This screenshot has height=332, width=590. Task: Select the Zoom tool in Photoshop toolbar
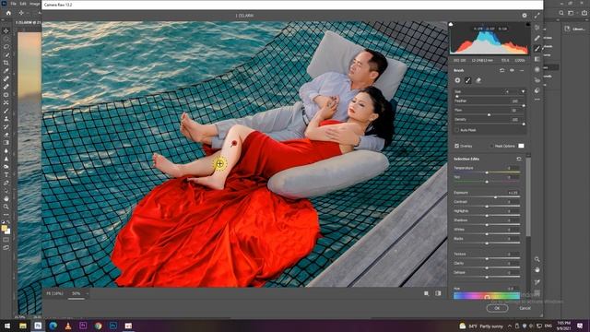pyautogui.click(x=6, y=207)
